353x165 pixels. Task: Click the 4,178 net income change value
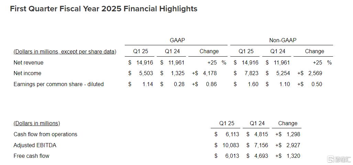pos(210,73)
